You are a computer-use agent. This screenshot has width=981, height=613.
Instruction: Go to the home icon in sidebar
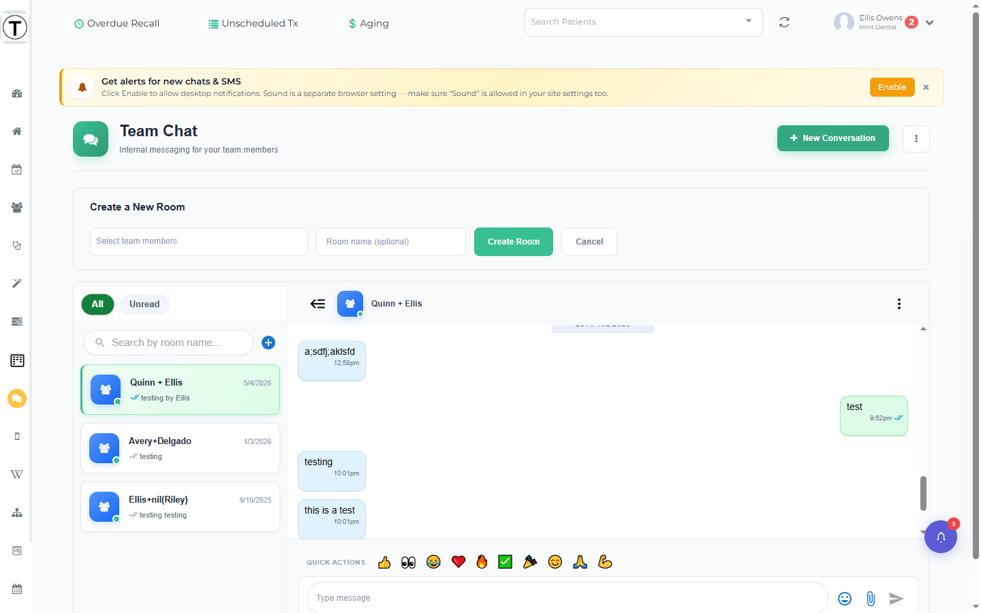pyautogui.click(x=17, y=131)
